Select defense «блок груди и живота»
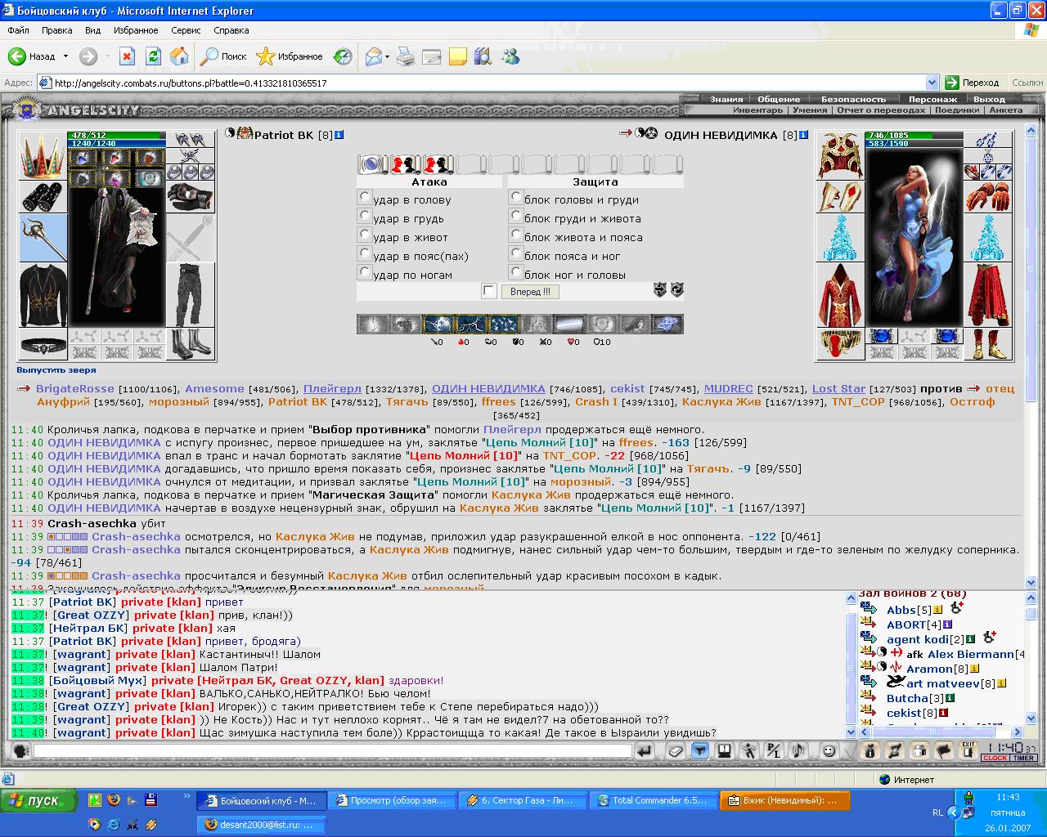The width and height of the screenshot is (1047, 837). (515, 216)
